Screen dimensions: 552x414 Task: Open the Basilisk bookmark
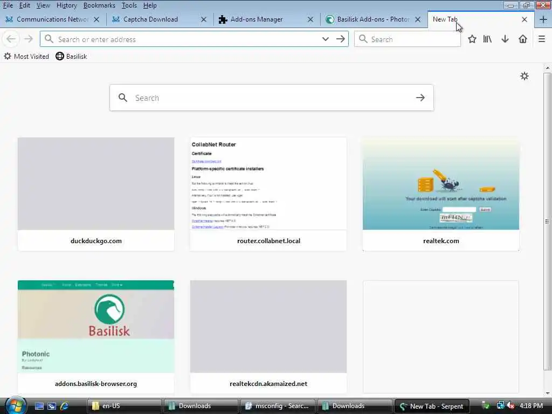click(x=71, y=56)
